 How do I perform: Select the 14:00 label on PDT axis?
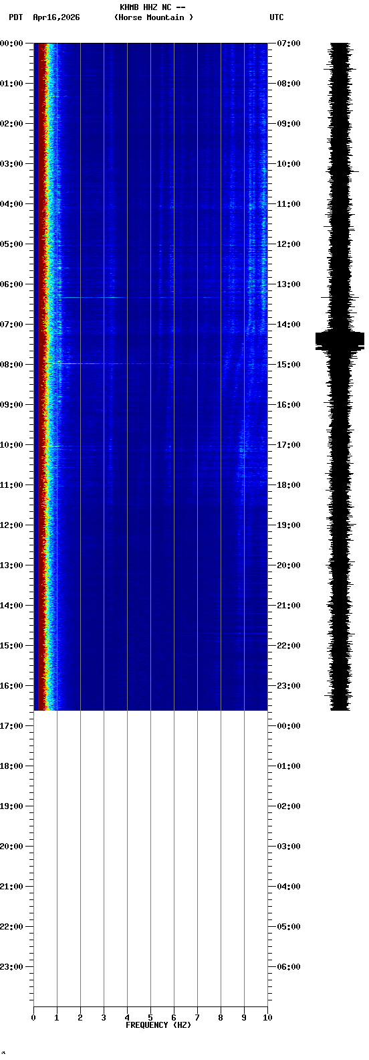11,606
